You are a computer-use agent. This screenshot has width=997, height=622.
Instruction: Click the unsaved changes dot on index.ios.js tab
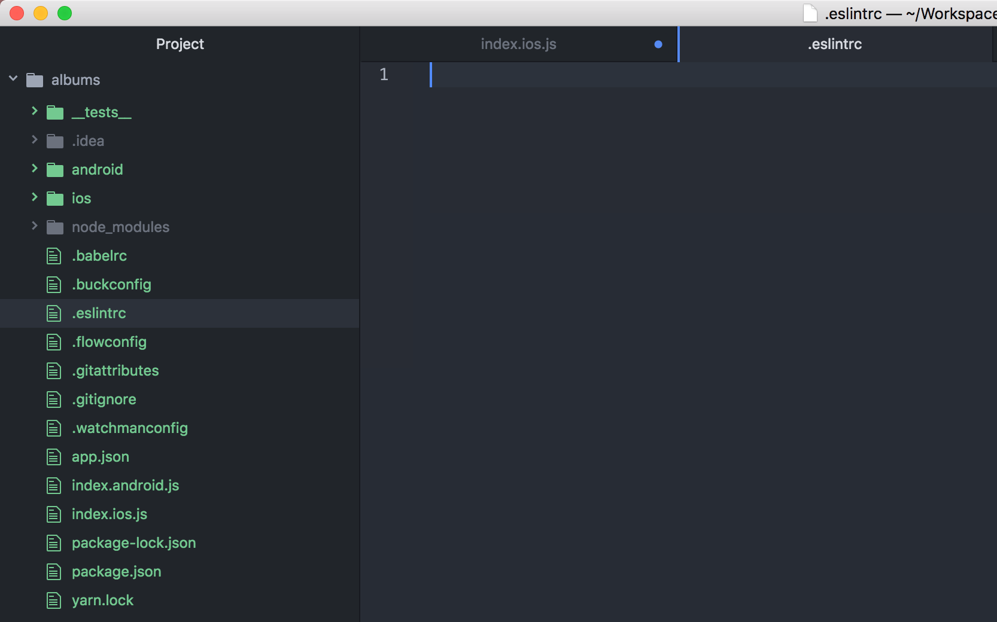tap(658, 44)
